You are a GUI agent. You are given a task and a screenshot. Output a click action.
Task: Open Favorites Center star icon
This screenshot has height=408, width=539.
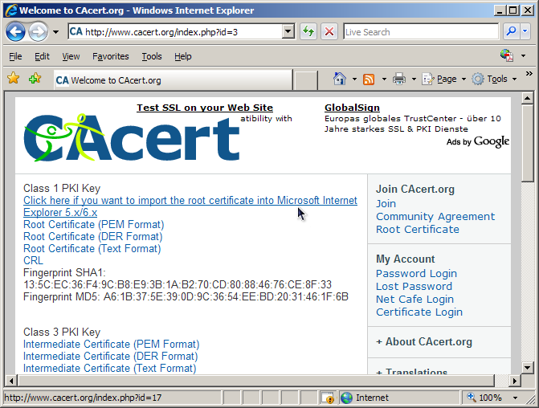point(14,79)
